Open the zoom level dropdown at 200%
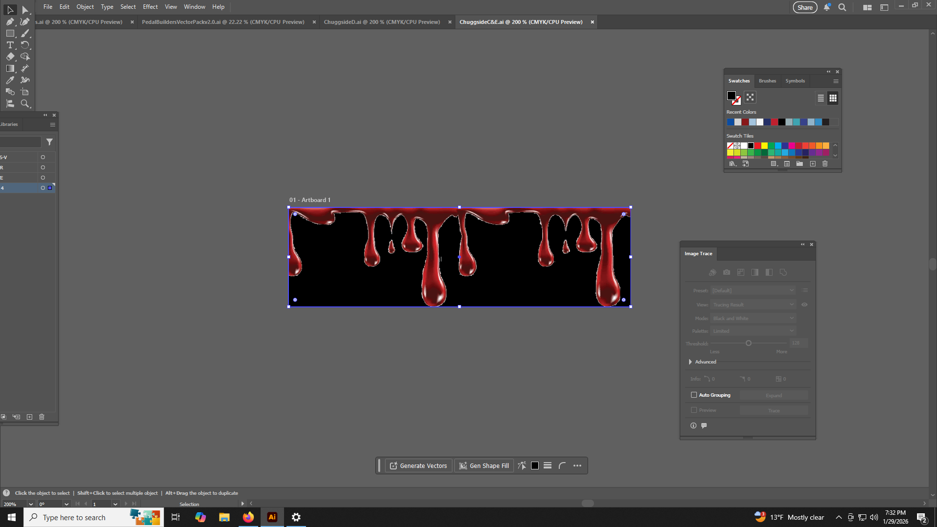This screenshot has width=937, height=527. tap(31, 504)
